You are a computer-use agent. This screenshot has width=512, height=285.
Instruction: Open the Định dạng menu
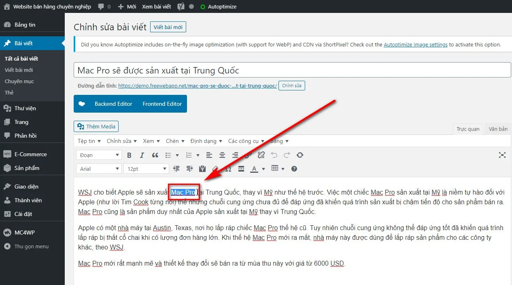pos(206,141)
